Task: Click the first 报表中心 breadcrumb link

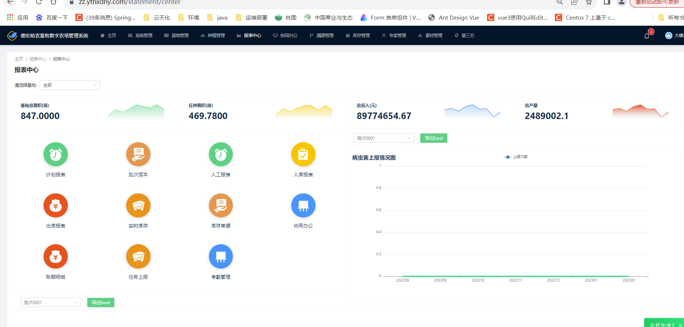Action: pos(38,59)
